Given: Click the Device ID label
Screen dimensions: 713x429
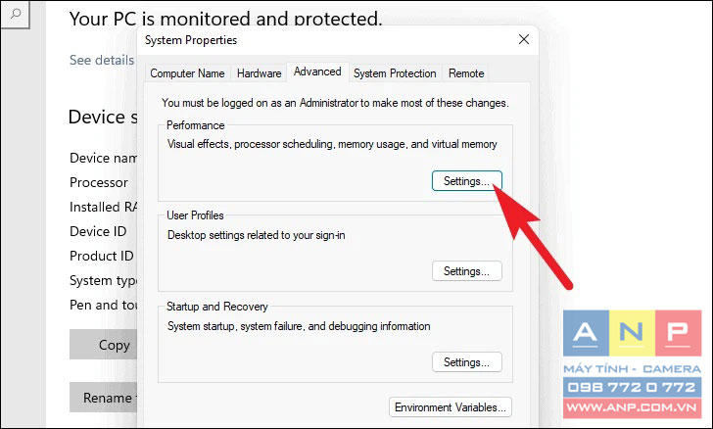Looking at the screenshot, I should [x=98, y=231].
